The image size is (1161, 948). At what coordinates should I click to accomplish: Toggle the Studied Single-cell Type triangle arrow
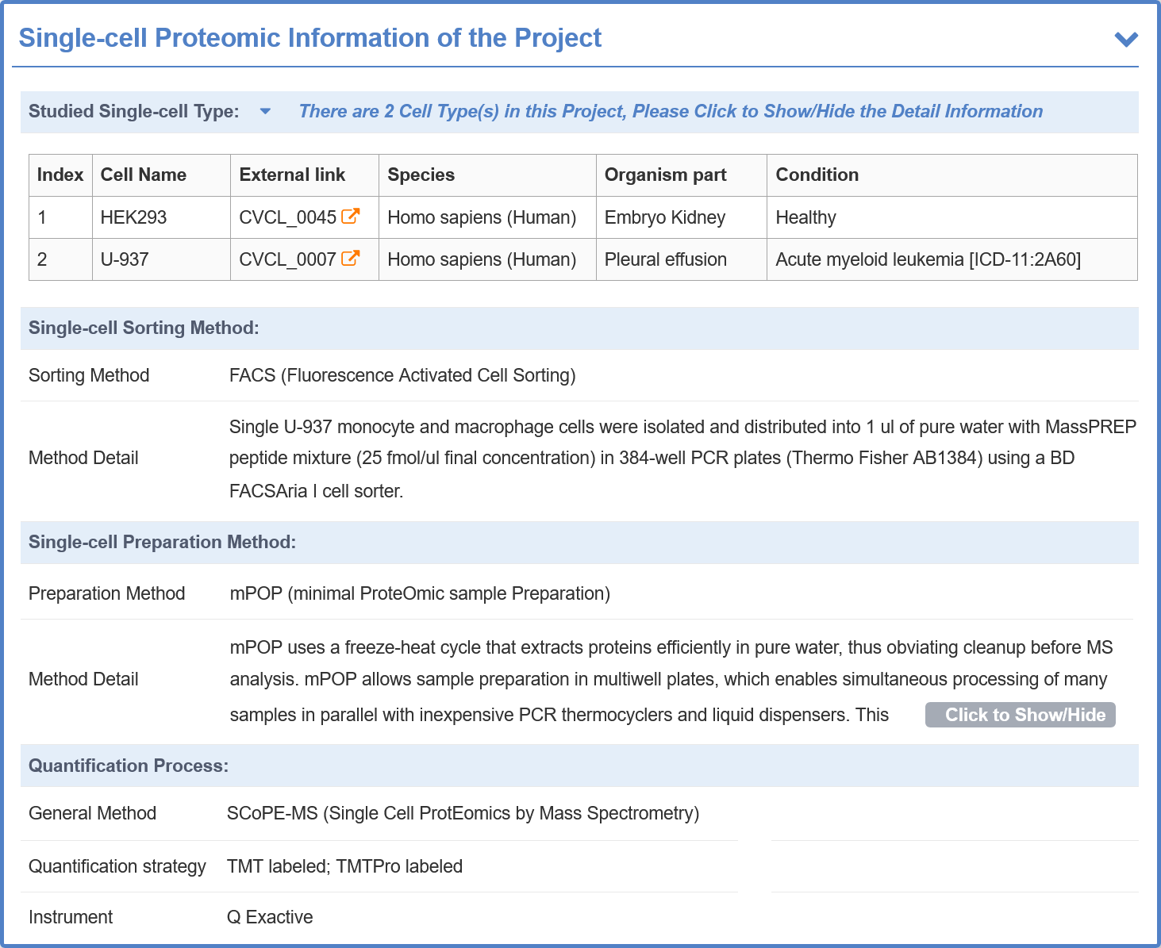(x=265, y=111)
